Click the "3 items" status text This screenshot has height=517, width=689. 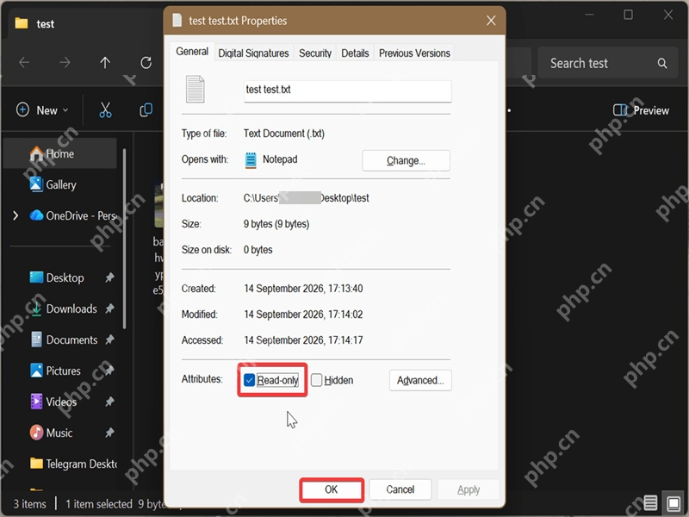pyautogui.click(x=29, y=504)
